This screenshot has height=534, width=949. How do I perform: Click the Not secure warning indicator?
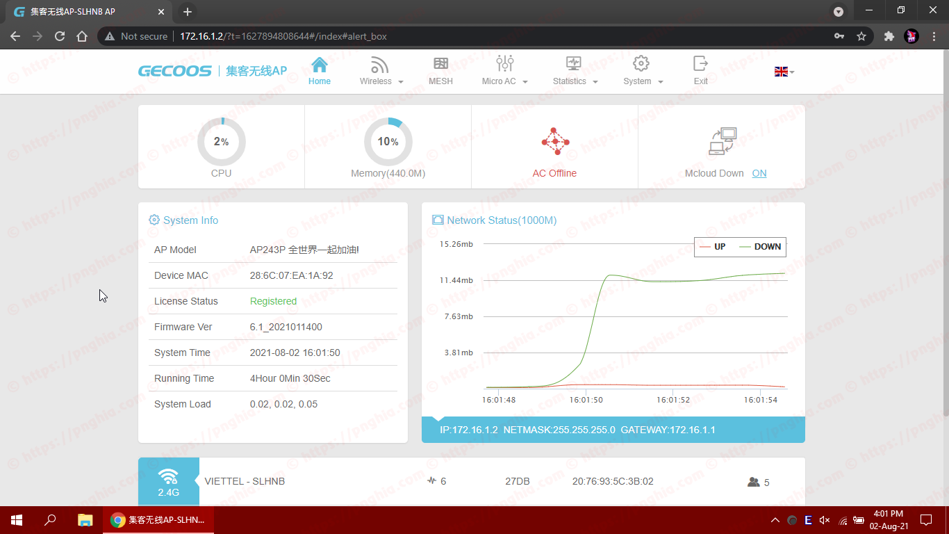click(136, 36)
